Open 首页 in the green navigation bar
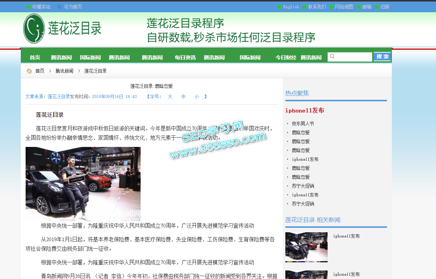Screen dimensions: 436x279 (x=35, y=58)
